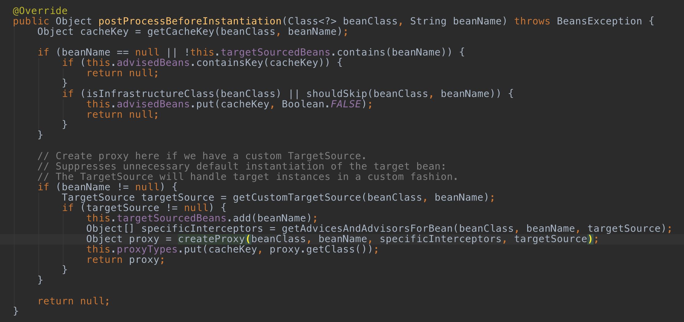Click the throws keyword
Viewport: 684px width, 322px height.
(x=532, y=21)
